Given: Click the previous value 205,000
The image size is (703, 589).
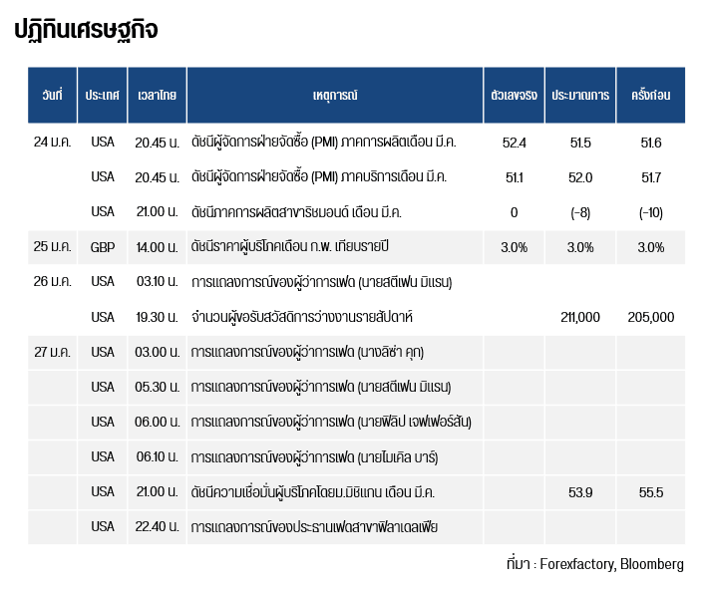Looking at the screenshot, I should [x=651, y=317].
